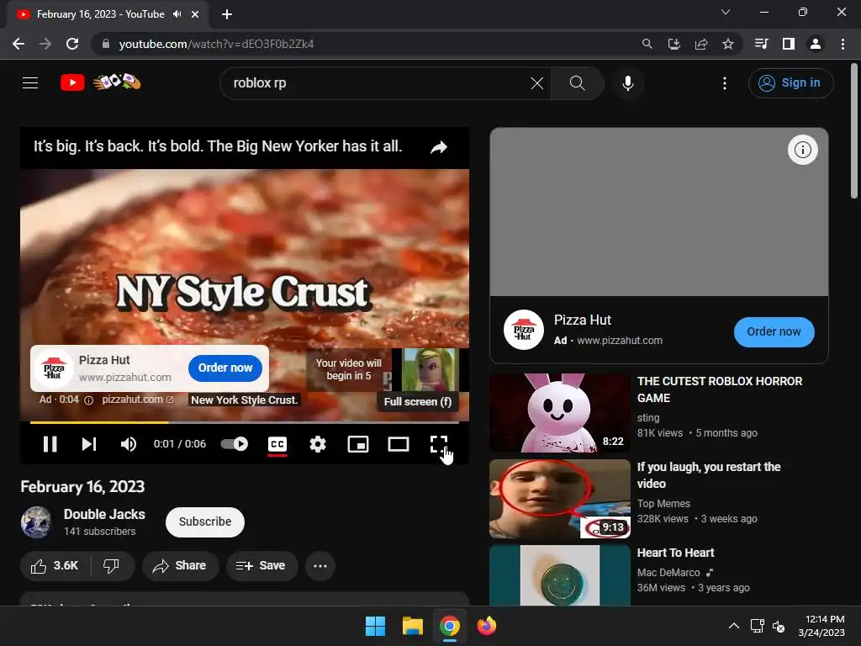Close the YouTube browser tab
The width and height of the screenshot is (861, 646).
click(x=195, y=14)
